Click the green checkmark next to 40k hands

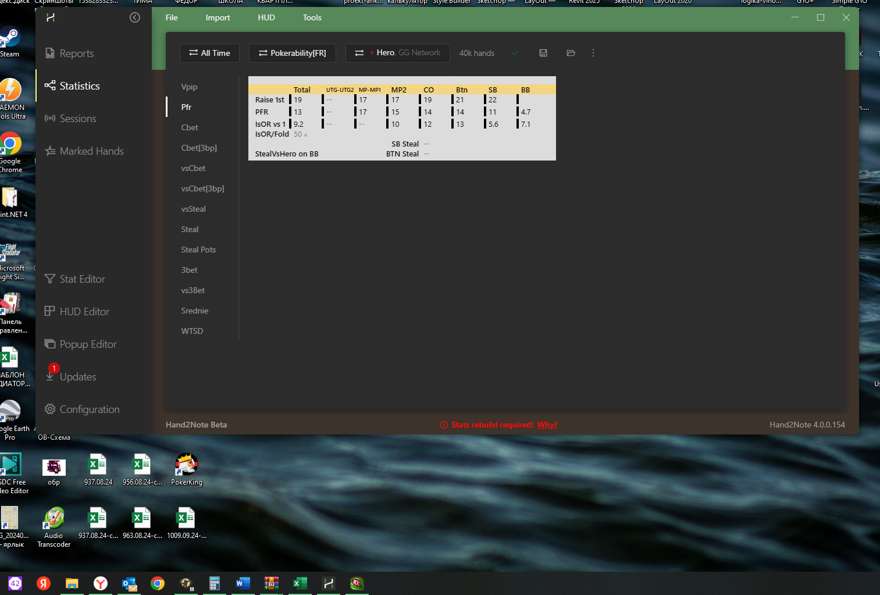pyautogui.click(x=515, y=53)
